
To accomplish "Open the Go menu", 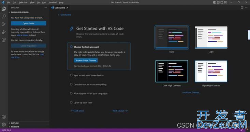I will pos(38,2).
